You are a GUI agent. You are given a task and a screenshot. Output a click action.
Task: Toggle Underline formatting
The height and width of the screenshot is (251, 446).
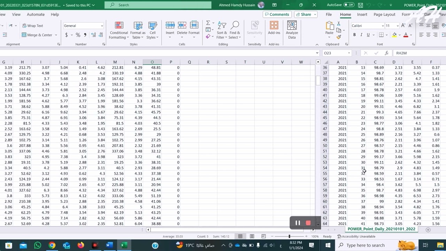point(368,35)
